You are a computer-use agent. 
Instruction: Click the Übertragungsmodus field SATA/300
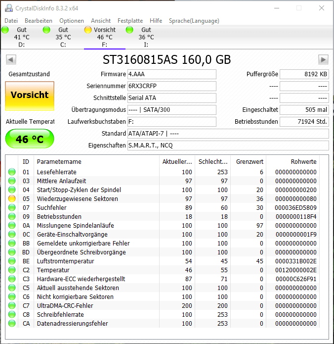click(172, 110)
